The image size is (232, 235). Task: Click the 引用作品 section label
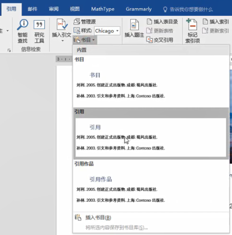(84, 164)
